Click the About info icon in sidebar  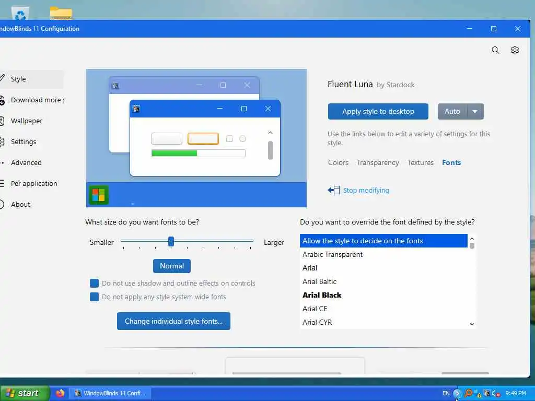click(2, 204)
